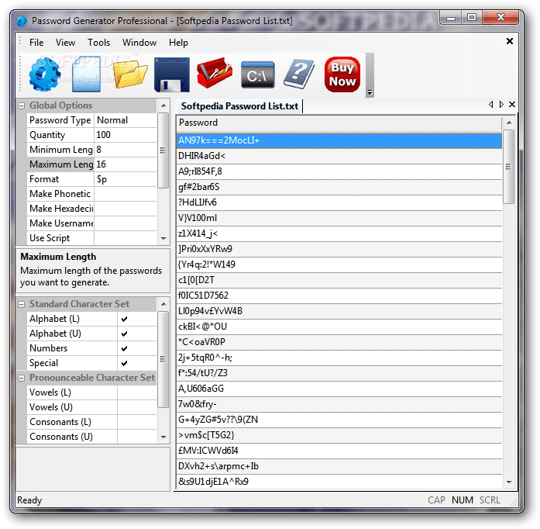Click the C:\ command prompt icon

(257, 75)
